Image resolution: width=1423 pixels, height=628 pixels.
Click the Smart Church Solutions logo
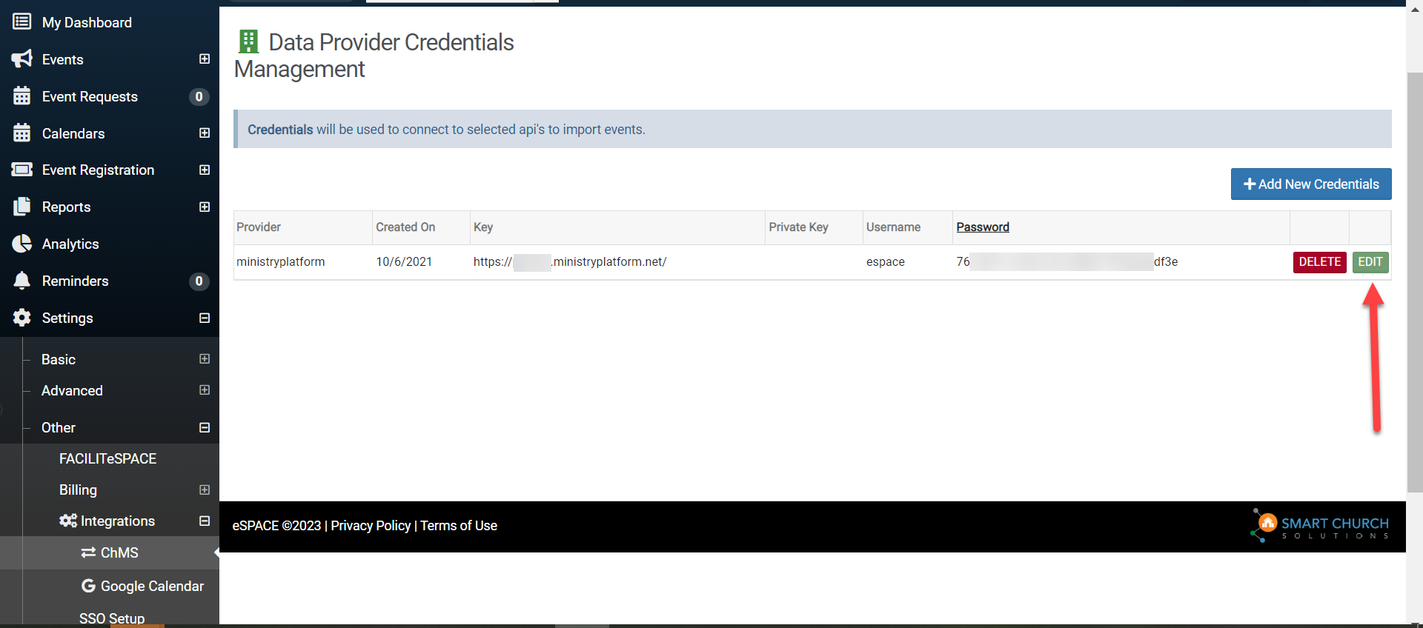pyautogui.click(x=1319, y=526)
